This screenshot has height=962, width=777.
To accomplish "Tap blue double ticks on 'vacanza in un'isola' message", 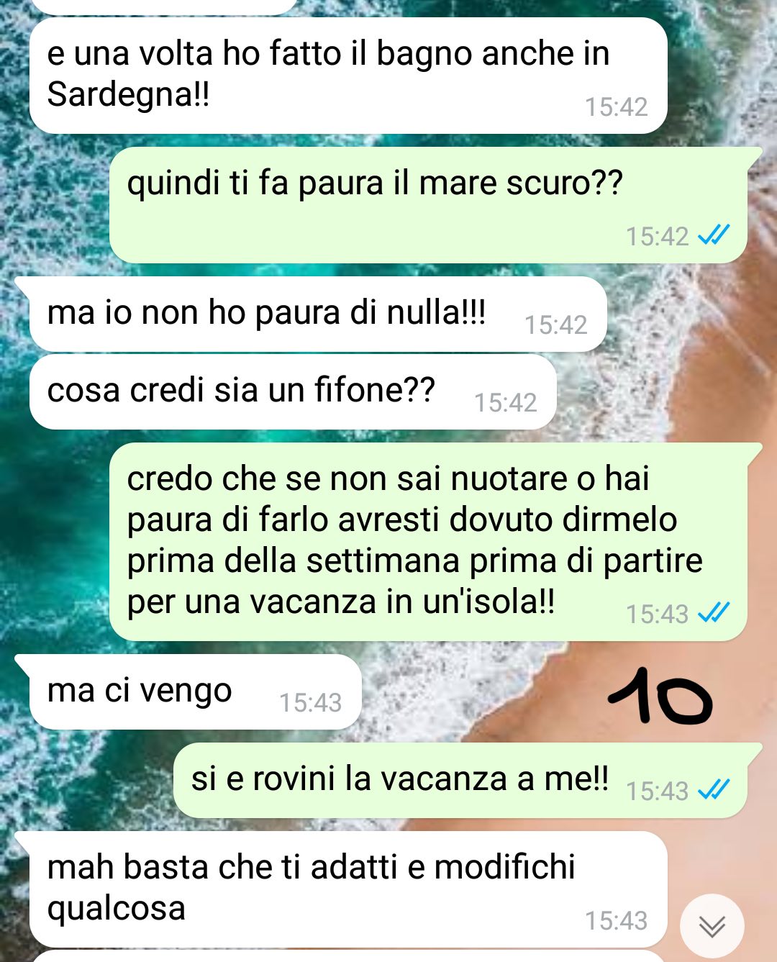I will click(x=714, y=613).
